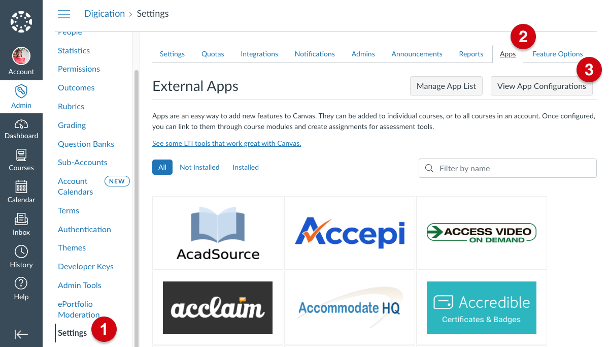Open Statistics in the account menu
This screenshot has height=347, width=609.
74,50
